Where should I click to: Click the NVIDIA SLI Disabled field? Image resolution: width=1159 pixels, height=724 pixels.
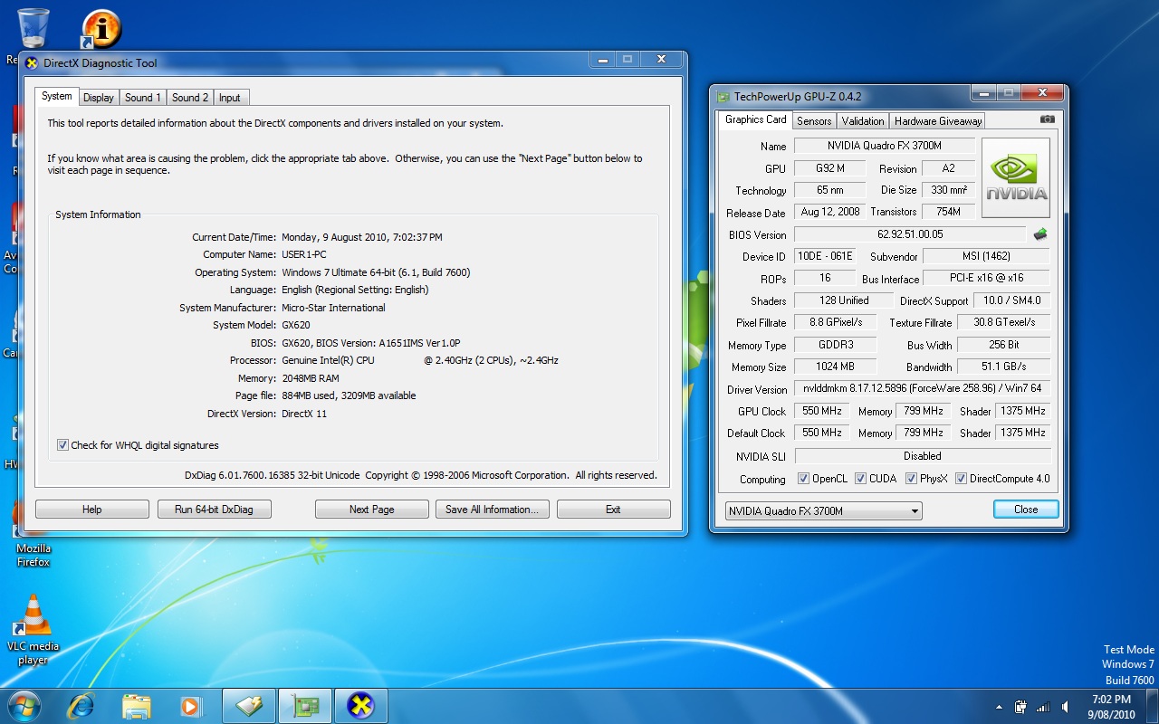point(923,456)
